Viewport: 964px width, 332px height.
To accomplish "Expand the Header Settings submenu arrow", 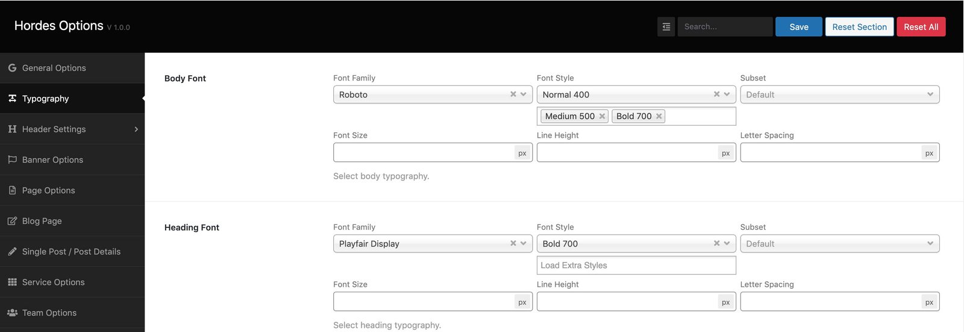I will pyautogui.click(x=136, y=129).
